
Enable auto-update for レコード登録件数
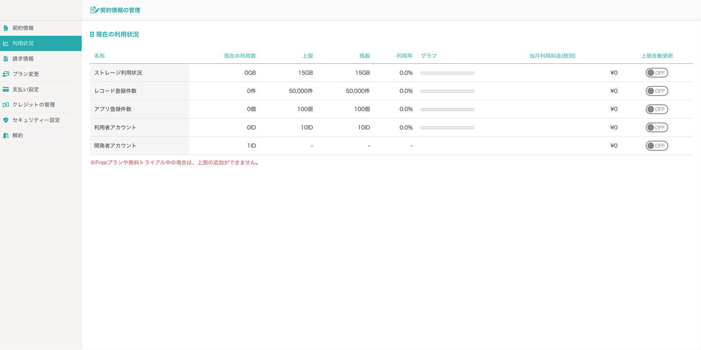tap(657, 91)
